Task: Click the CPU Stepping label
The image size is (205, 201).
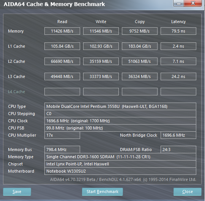Action: coord(21,114)
